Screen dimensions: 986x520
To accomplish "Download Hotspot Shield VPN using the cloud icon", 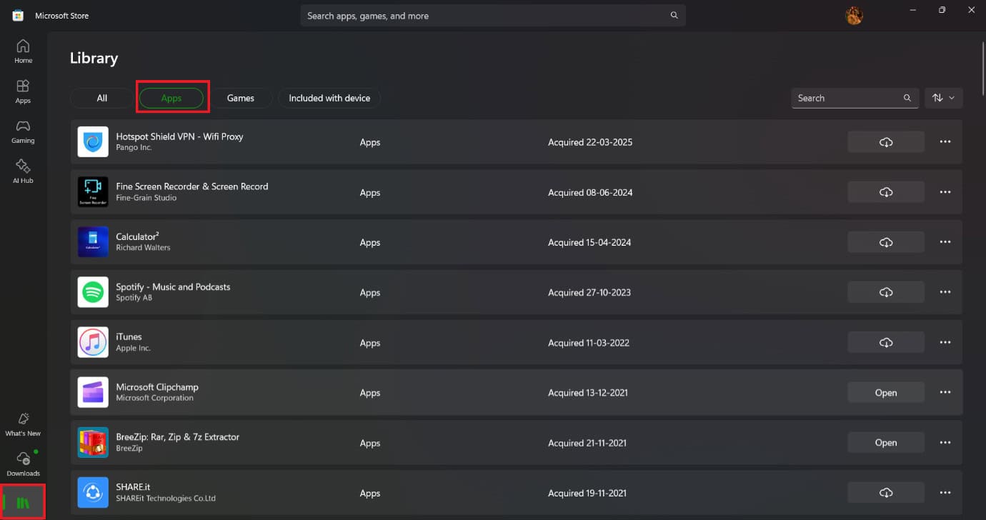I will (885, 142).
